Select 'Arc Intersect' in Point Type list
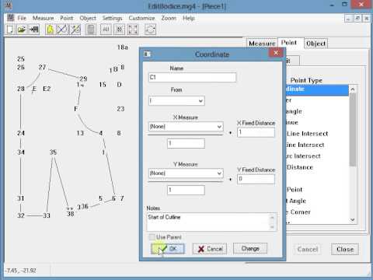The height and width of the screenshot is (280, 373). tap(303, 156)
